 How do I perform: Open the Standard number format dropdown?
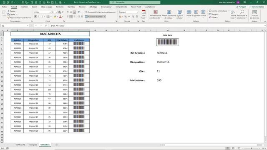coord(137,12)
